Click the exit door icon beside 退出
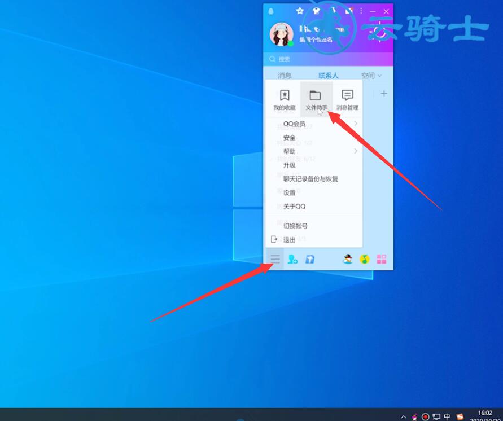This screenshot has height=421, width=503. pos(274,239)
